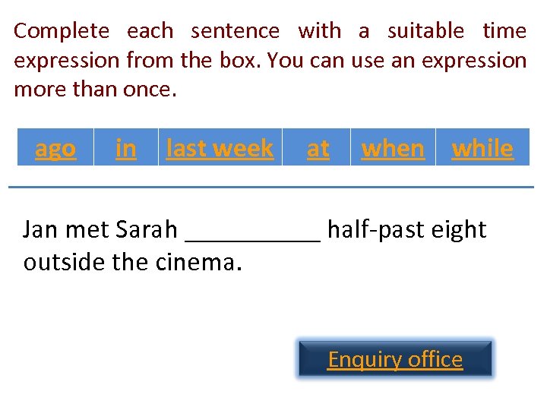Click the word "suitable" in the instructions

(x=425, y=31)
